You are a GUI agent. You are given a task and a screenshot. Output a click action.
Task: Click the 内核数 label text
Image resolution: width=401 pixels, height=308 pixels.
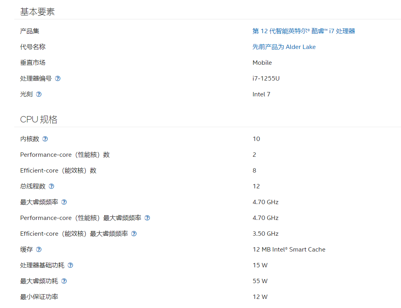30,139
